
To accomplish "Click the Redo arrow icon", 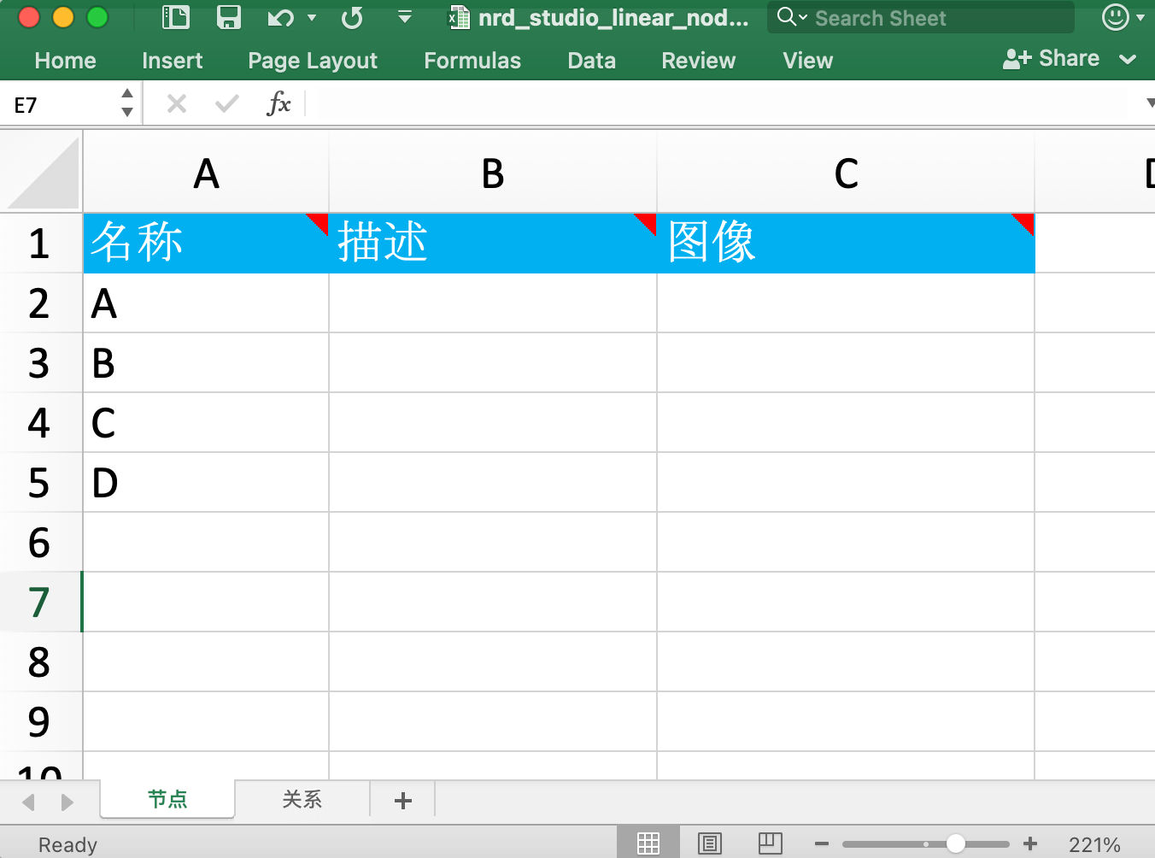I will coord(352,17).
